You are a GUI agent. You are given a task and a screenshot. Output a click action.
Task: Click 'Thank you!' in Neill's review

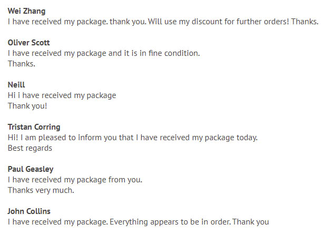[x=27, y=106]
